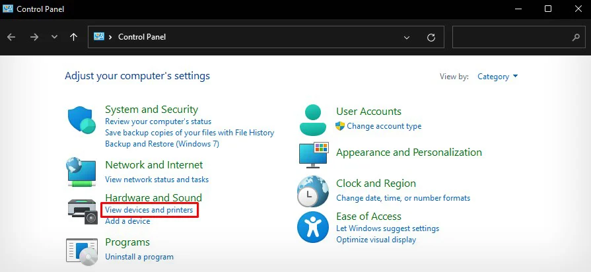Maximize the Control Panel window

pos(549,9)
